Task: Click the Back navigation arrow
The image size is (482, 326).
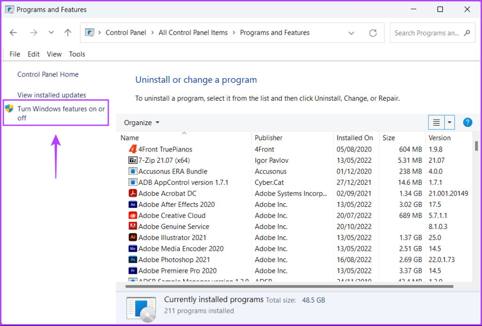Action: pyautogui.click(x=13, y=33)
